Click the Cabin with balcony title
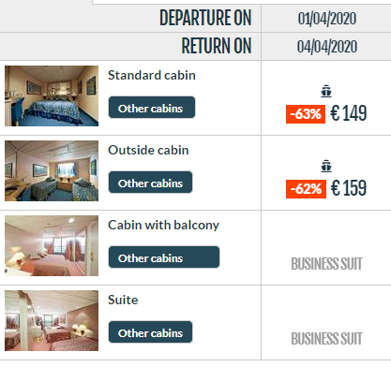 (x=163, y=226)
